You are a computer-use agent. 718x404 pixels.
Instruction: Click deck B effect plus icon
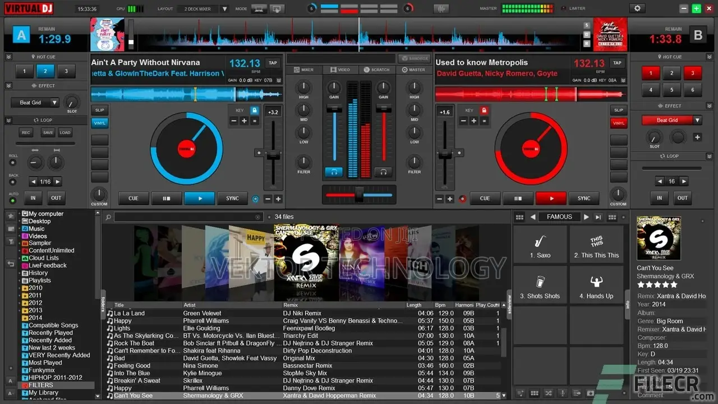tap(697, 137)
